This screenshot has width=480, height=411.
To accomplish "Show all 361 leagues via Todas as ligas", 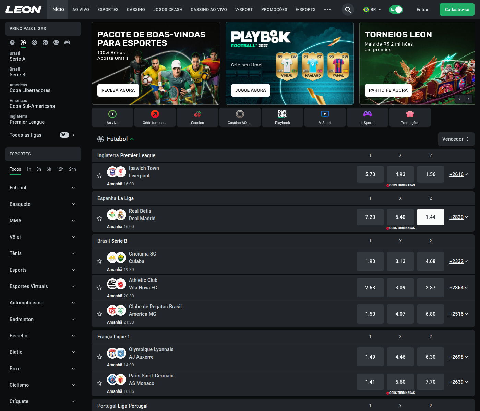I will [43, 135].
